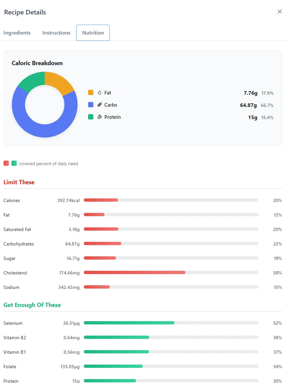Viewport: 287px width, 383px height.
Task: Select the green Protein legend square
Action: point(90,117)
